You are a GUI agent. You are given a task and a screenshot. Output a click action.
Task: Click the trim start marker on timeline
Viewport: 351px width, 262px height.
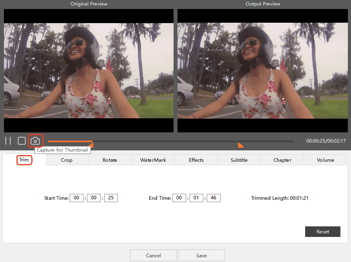(91, 145)
